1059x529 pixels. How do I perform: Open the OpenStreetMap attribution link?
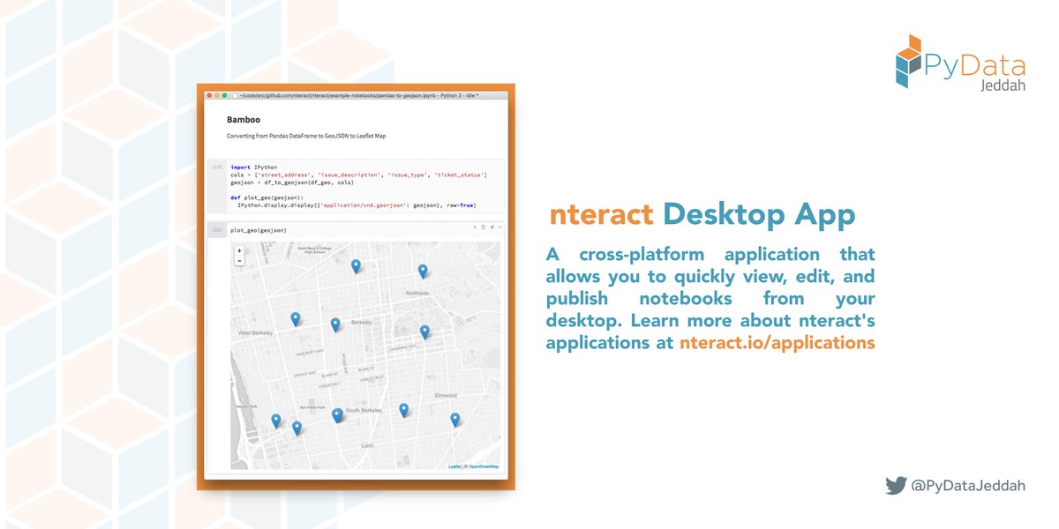click(x=484, y=466)
